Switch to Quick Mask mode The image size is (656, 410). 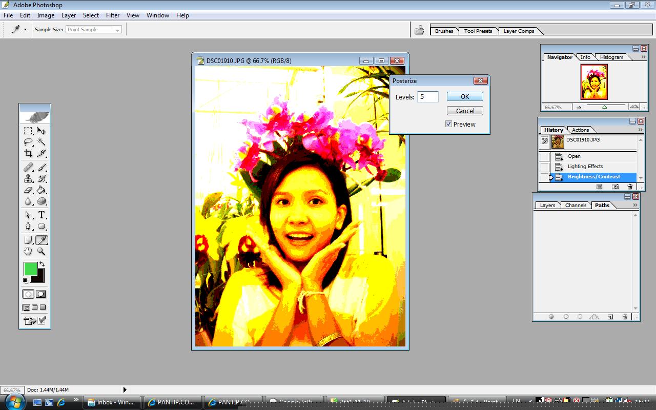point(41,294)
